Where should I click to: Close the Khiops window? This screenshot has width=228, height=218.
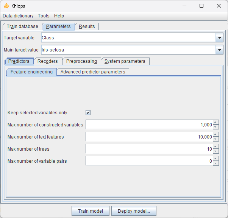219,6
